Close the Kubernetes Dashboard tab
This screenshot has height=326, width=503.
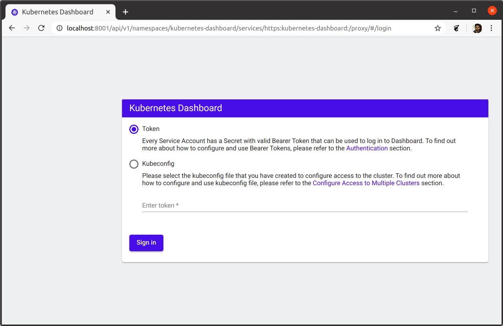(x=108, y=12)
